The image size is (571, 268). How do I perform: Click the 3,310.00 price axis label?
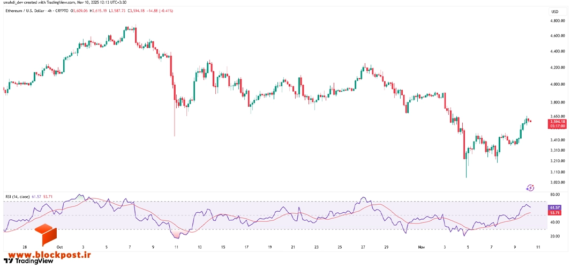tap(558, 150)
